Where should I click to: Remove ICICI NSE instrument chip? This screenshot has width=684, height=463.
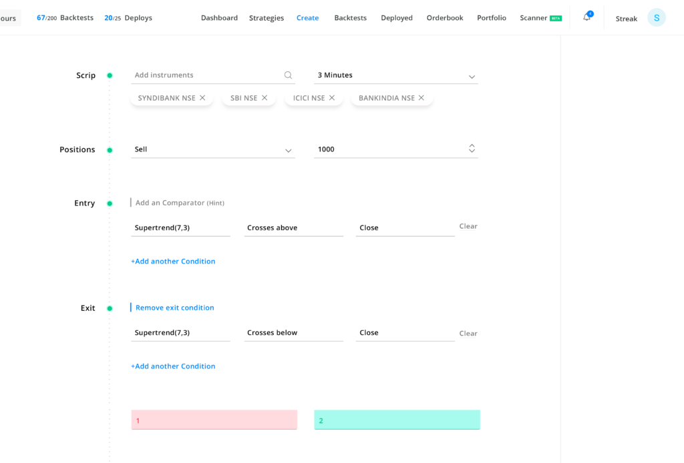tap(332, 98)
